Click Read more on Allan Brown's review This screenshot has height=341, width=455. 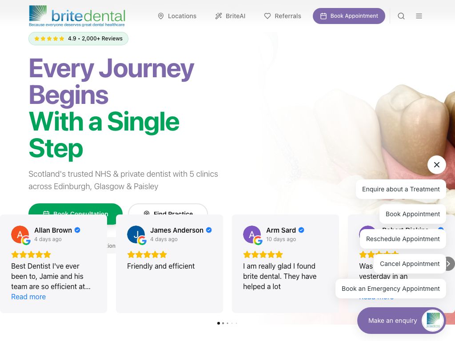(28, 297)
